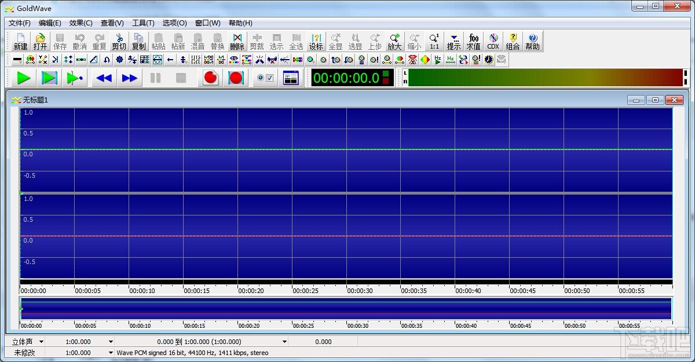Viewport: 695px width, 362px height.
Task: Click the reverse arrow effect icon
Action: coord(107,59)
